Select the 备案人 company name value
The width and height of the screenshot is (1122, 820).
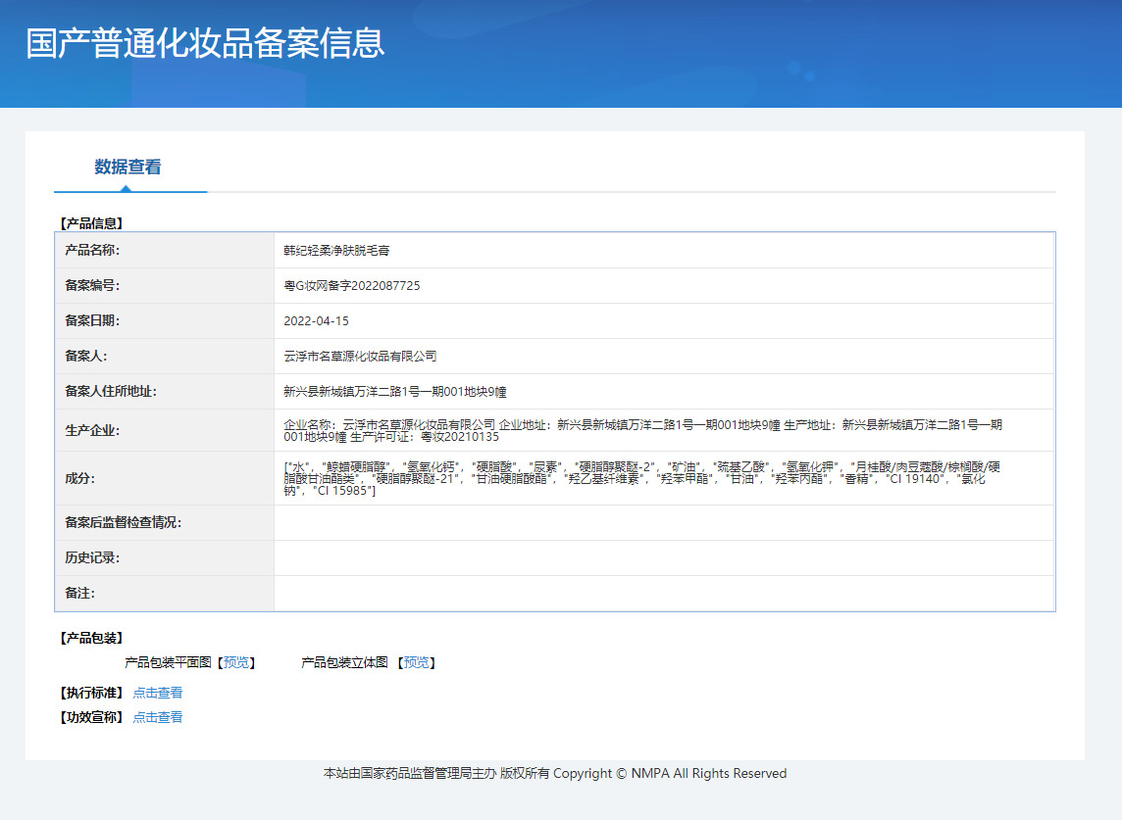click(360, 357)
